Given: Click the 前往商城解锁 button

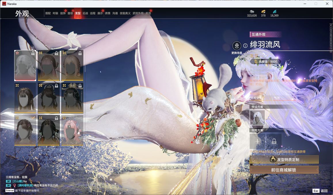Looking at the screenshot, I should click(284, 170).
